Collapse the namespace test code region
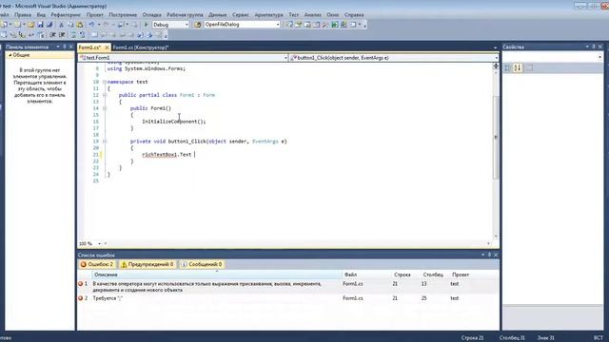 pos(104,82)
